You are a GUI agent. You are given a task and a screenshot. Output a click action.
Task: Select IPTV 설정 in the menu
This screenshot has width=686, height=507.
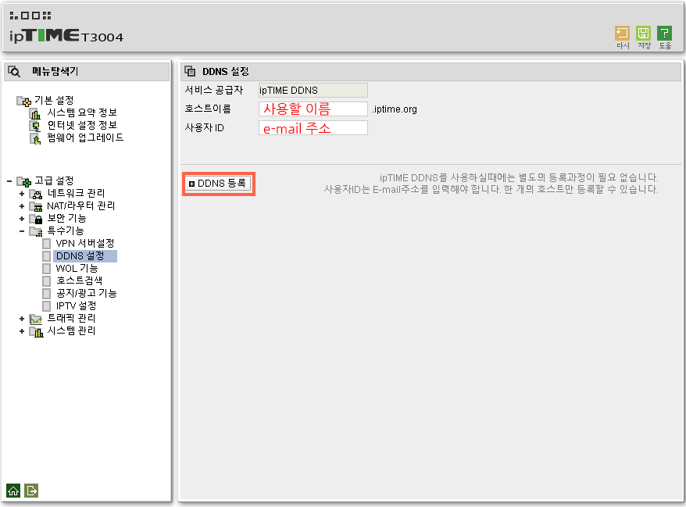(76, 305)
